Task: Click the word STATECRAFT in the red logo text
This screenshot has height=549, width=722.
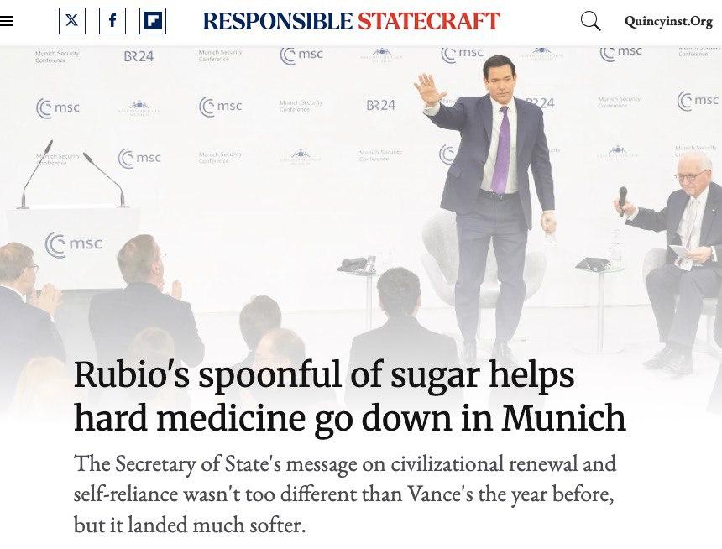Action: (x=428, y=21)
